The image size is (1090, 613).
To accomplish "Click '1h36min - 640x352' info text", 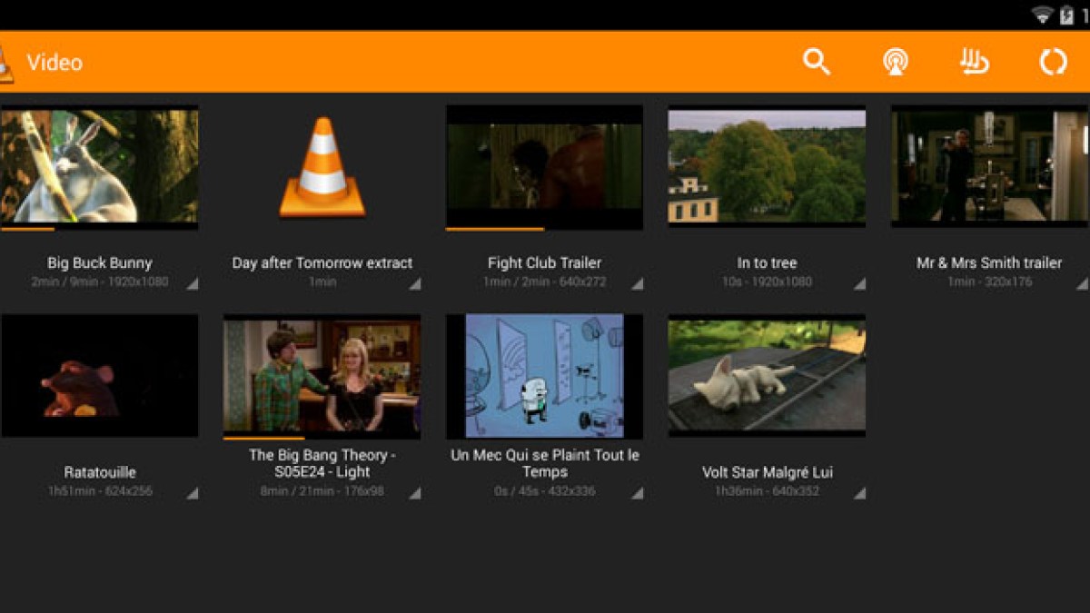I will point(768,491).
